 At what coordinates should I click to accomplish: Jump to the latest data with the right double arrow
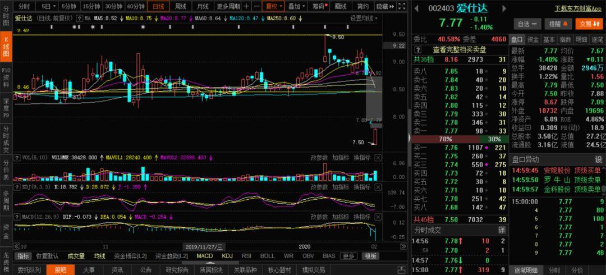point(403,246)
